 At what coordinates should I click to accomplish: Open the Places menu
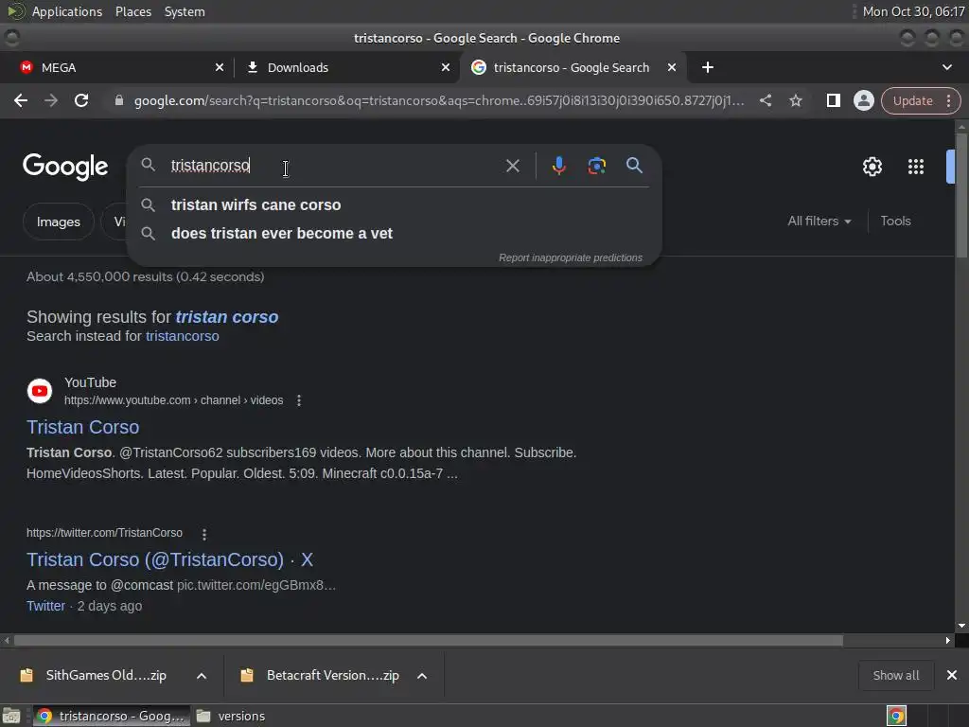coord(132,11)
